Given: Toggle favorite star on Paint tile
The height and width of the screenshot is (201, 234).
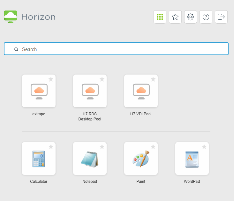Looking at the screenshot, I should click(x=153, y=147).
